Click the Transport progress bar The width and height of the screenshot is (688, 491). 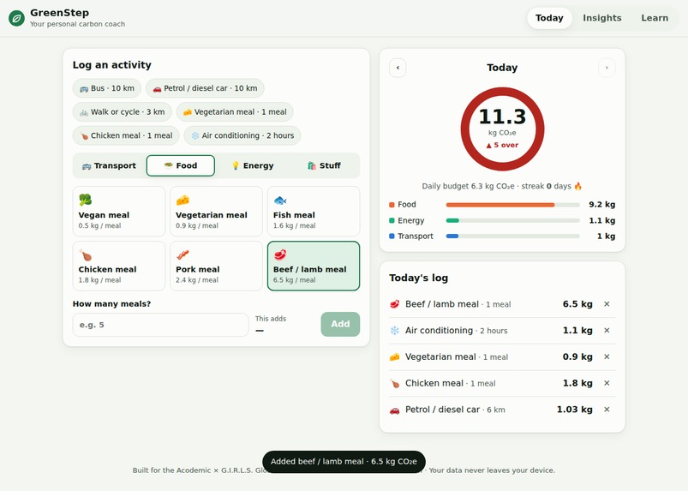[x=513, y=236]
